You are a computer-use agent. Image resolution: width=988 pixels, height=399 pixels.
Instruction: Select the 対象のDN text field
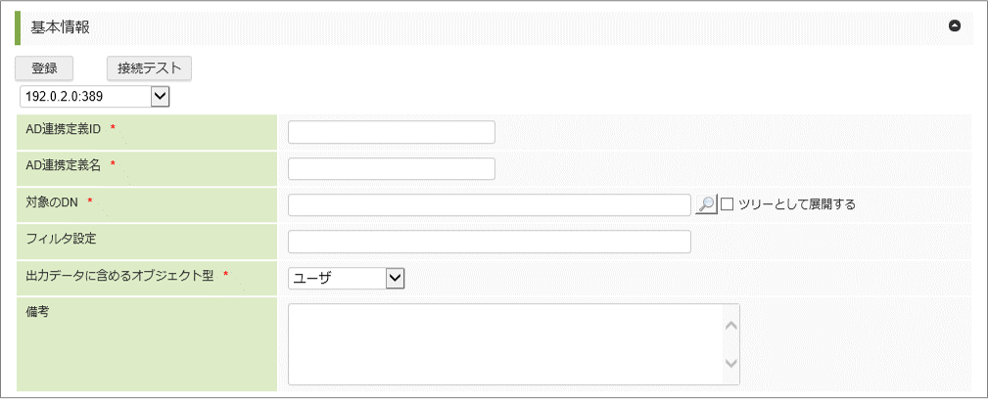click(490, 204)
